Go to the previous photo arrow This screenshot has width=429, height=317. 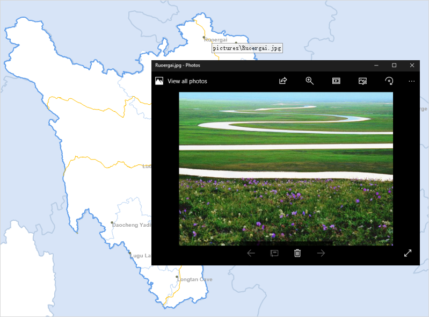point(250,253)
